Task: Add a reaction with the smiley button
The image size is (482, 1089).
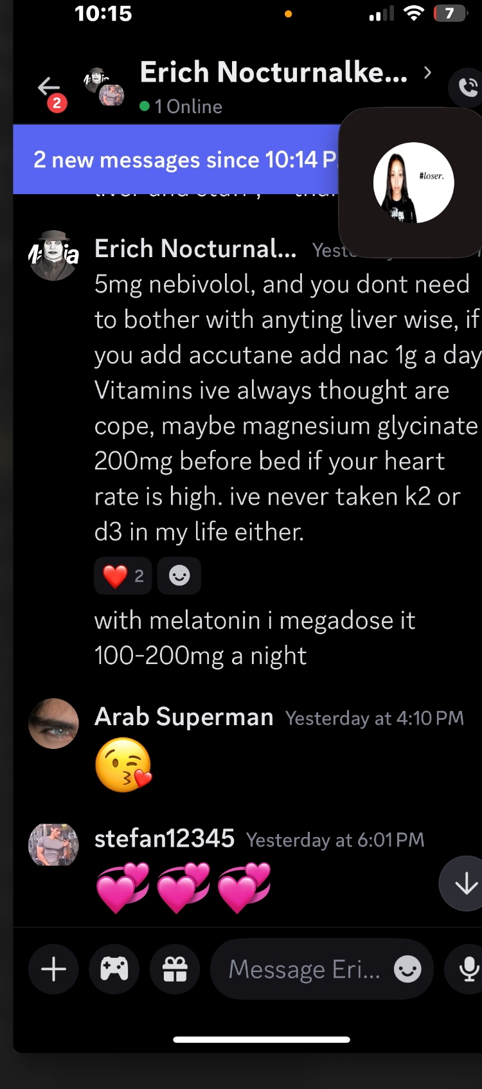Action: 179,576
